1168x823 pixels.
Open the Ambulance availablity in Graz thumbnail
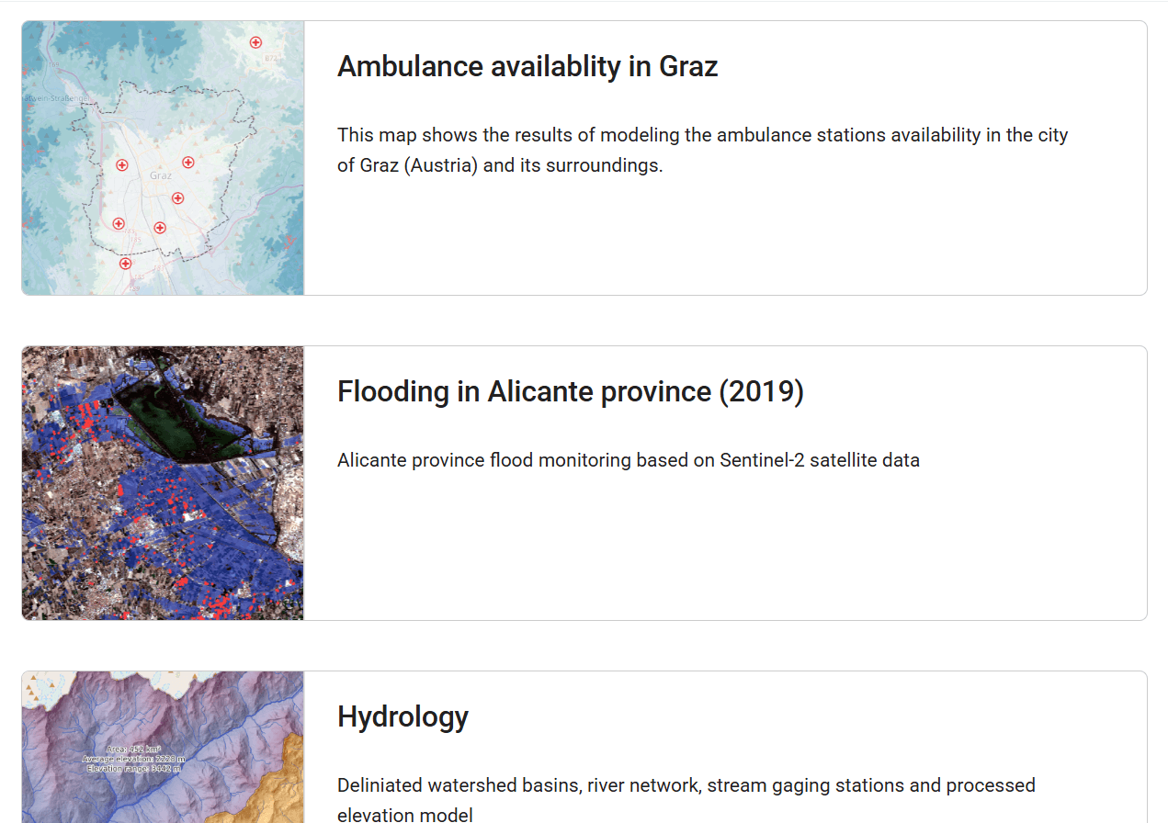click(x=163, y=158)
